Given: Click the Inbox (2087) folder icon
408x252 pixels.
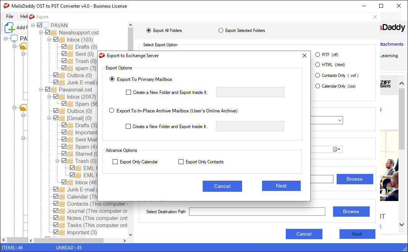Looking at the screenshot, I should click(x=62, y=97).
